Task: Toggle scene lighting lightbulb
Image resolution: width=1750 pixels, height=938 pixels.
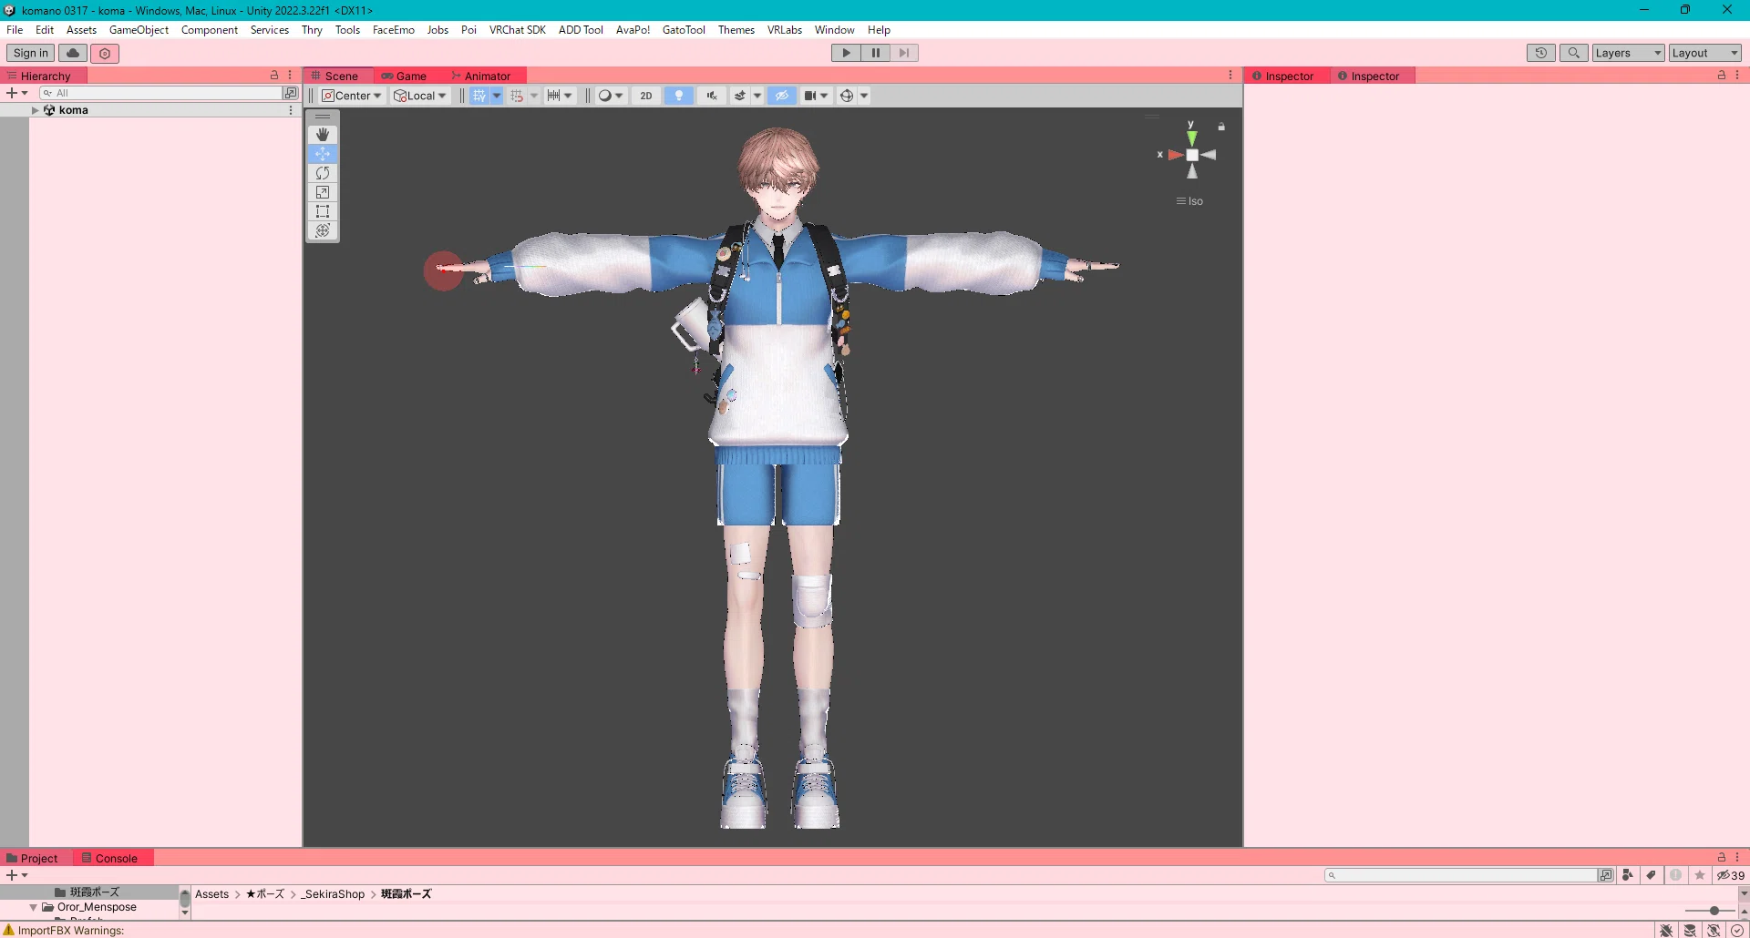Action: [679, 96]
